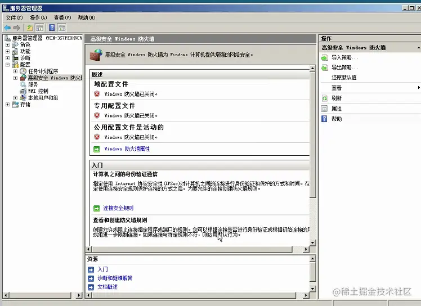
Task: Click the 功能 tree node icon
Action: [x=15, y=51]
